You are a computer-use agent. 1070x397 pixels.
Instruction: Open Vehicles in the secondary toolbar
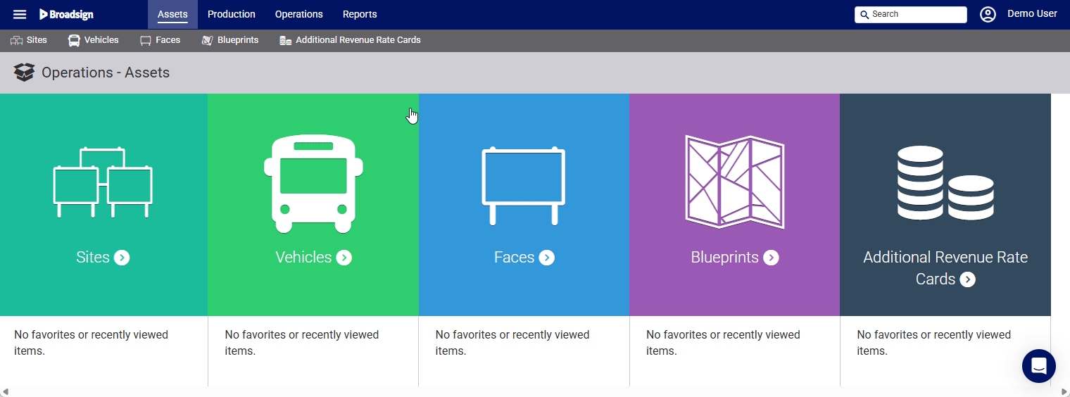[93, 40]
